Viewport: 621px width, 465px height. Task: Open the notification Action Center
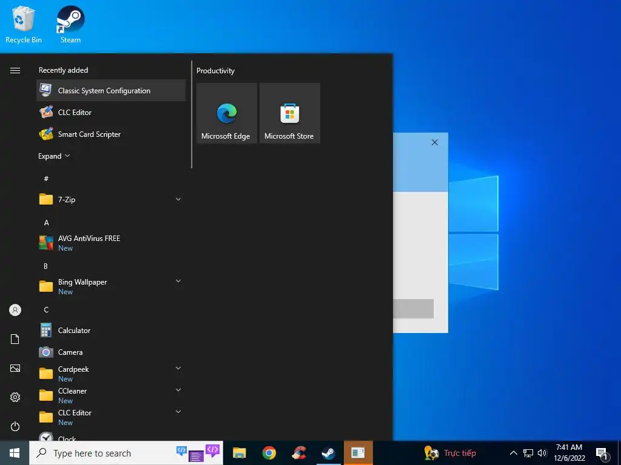[x=602, y=454]
